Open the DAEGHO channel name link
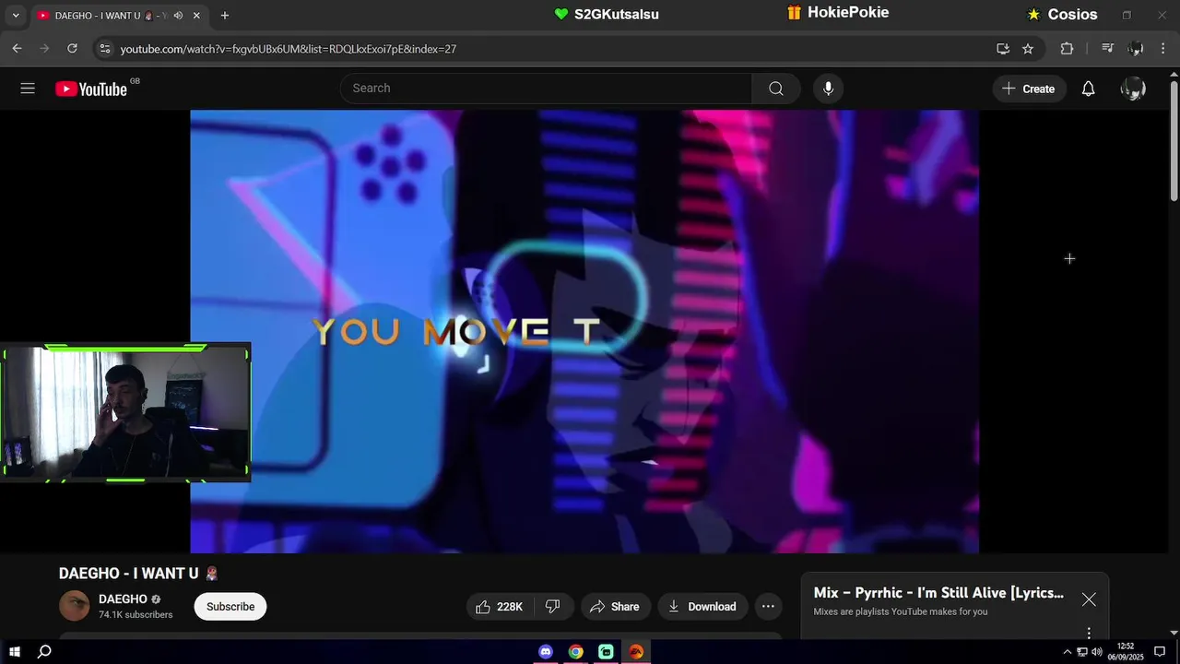 tap(123, 599)
